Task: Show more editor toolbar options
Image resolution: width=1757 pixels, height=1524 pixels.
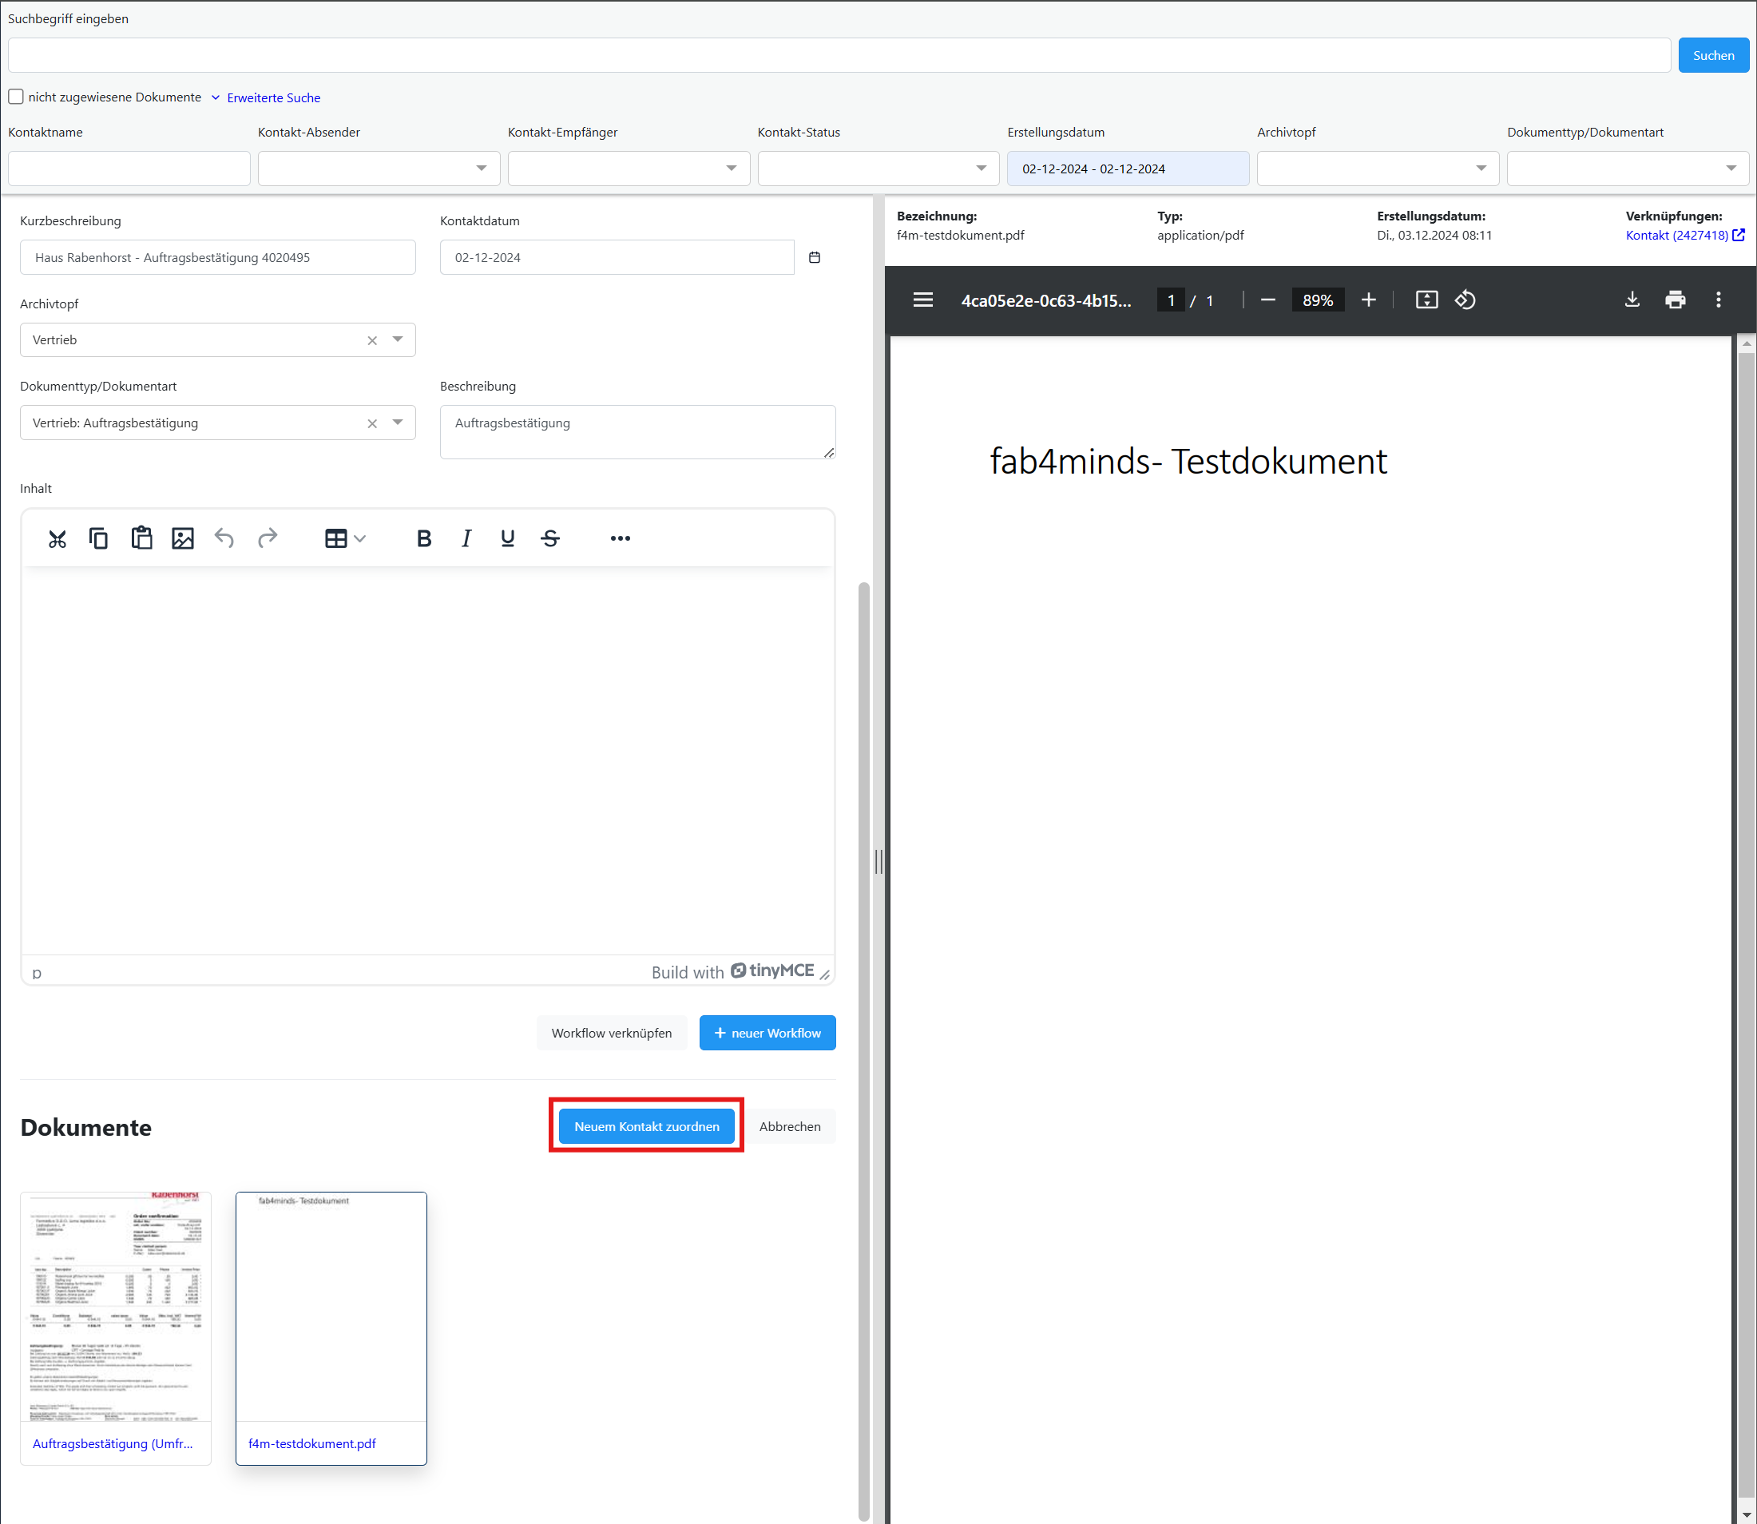Action: pos(620,538)
